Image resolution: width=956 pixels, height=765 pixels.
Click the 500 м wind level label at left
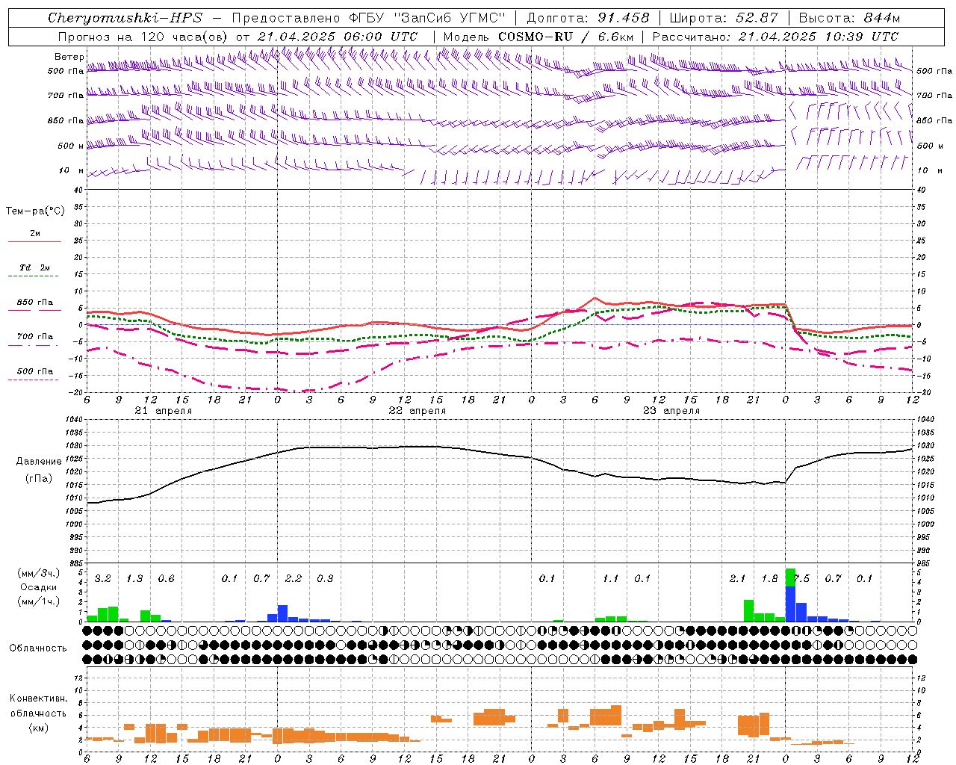(x=71, y=146)
